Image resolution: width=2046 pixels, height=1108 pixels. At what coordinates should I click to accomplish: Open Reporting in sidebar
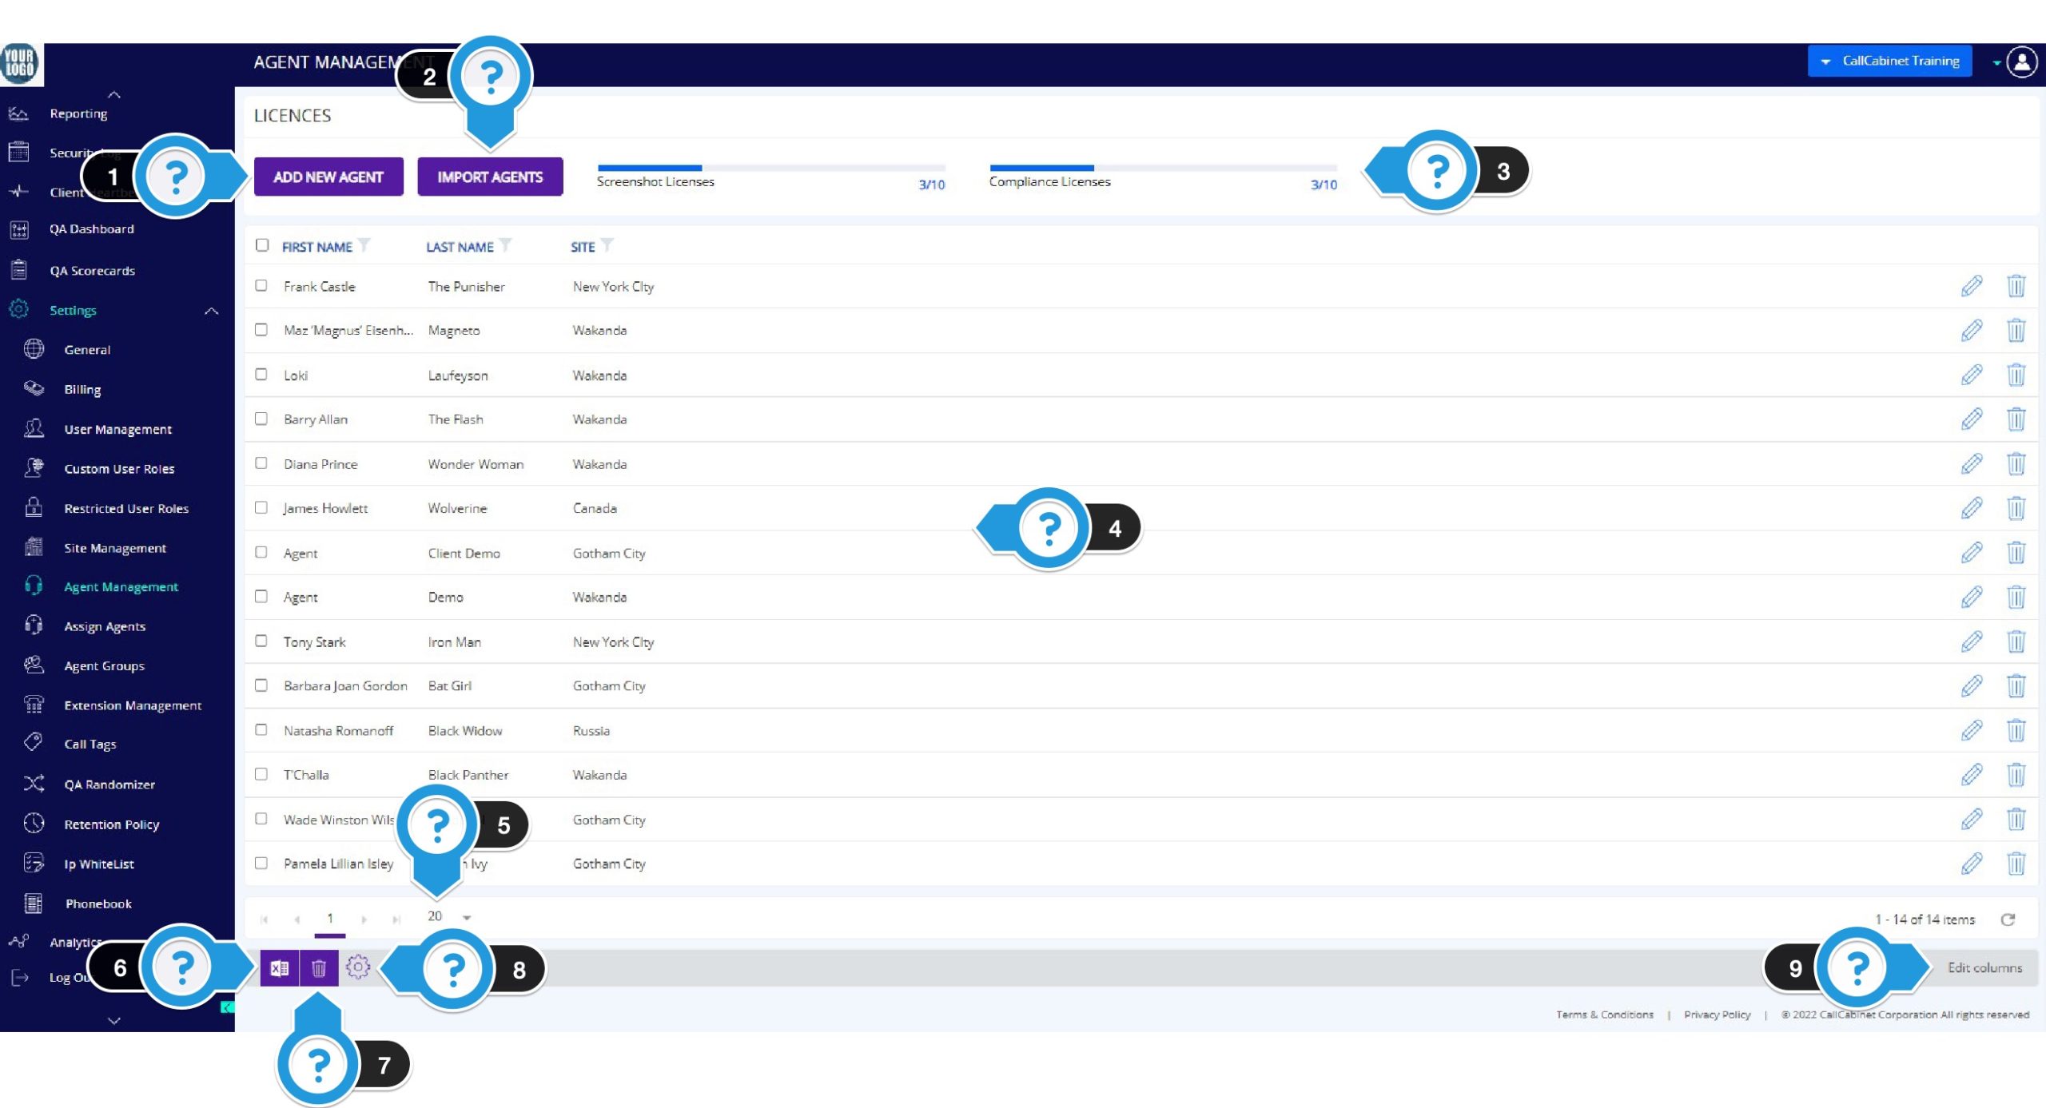point(78,113)
